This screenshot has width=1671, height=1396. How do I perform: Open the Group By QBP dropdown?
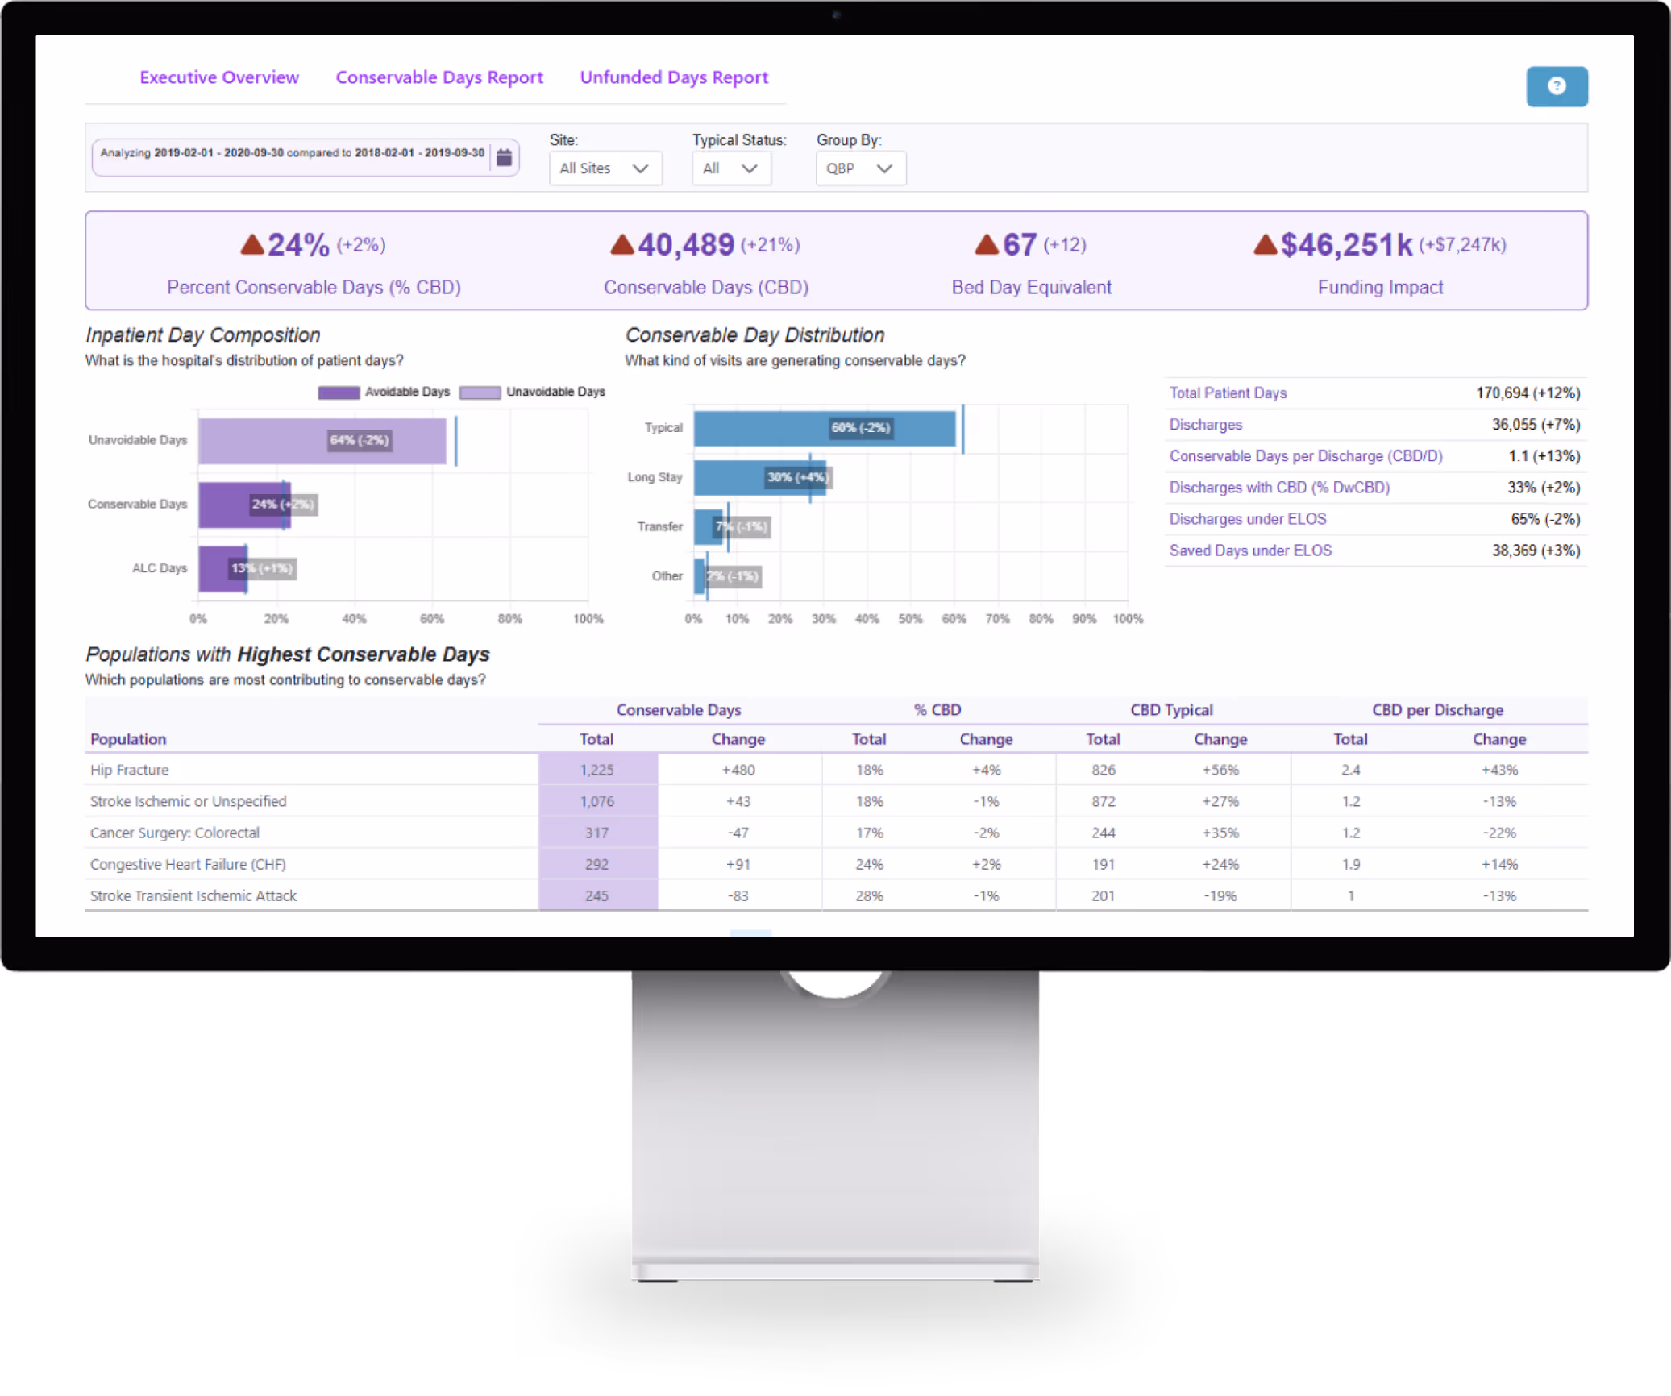[861, 168]
